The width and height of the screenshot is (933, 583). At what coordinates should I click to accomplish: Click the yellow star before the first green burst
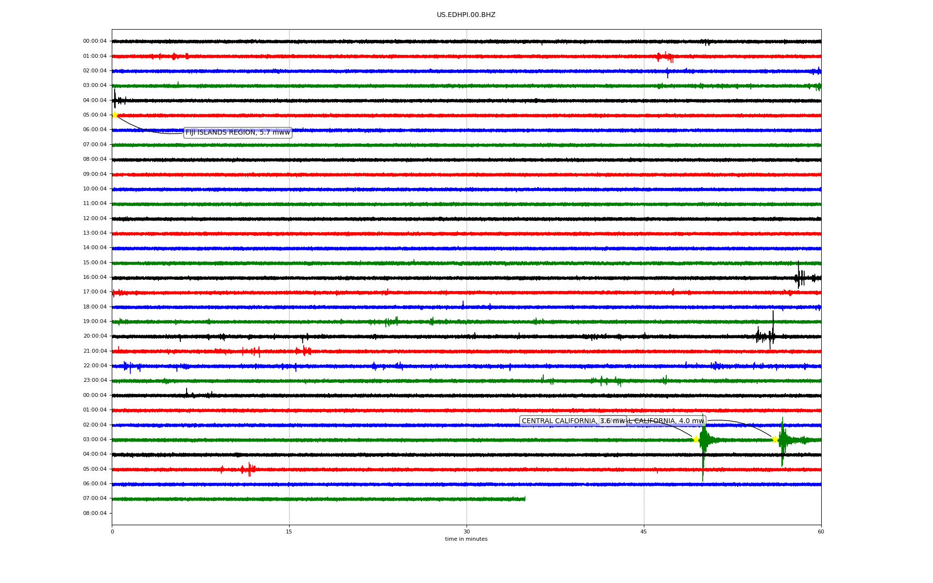pyautogui.click(x=696, y=439)
